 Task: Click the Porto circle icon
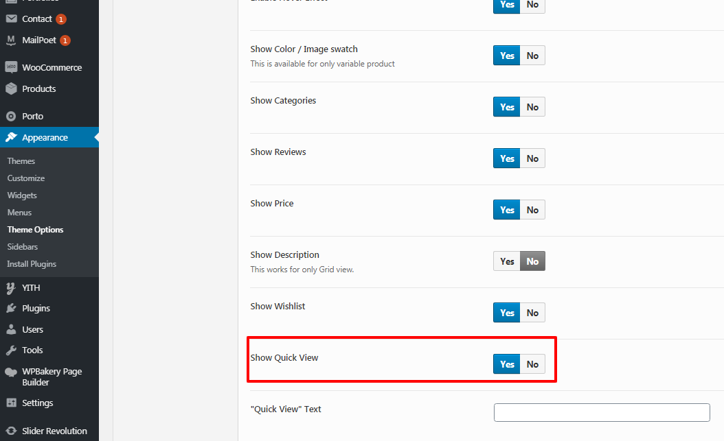[x=11, y=116]
